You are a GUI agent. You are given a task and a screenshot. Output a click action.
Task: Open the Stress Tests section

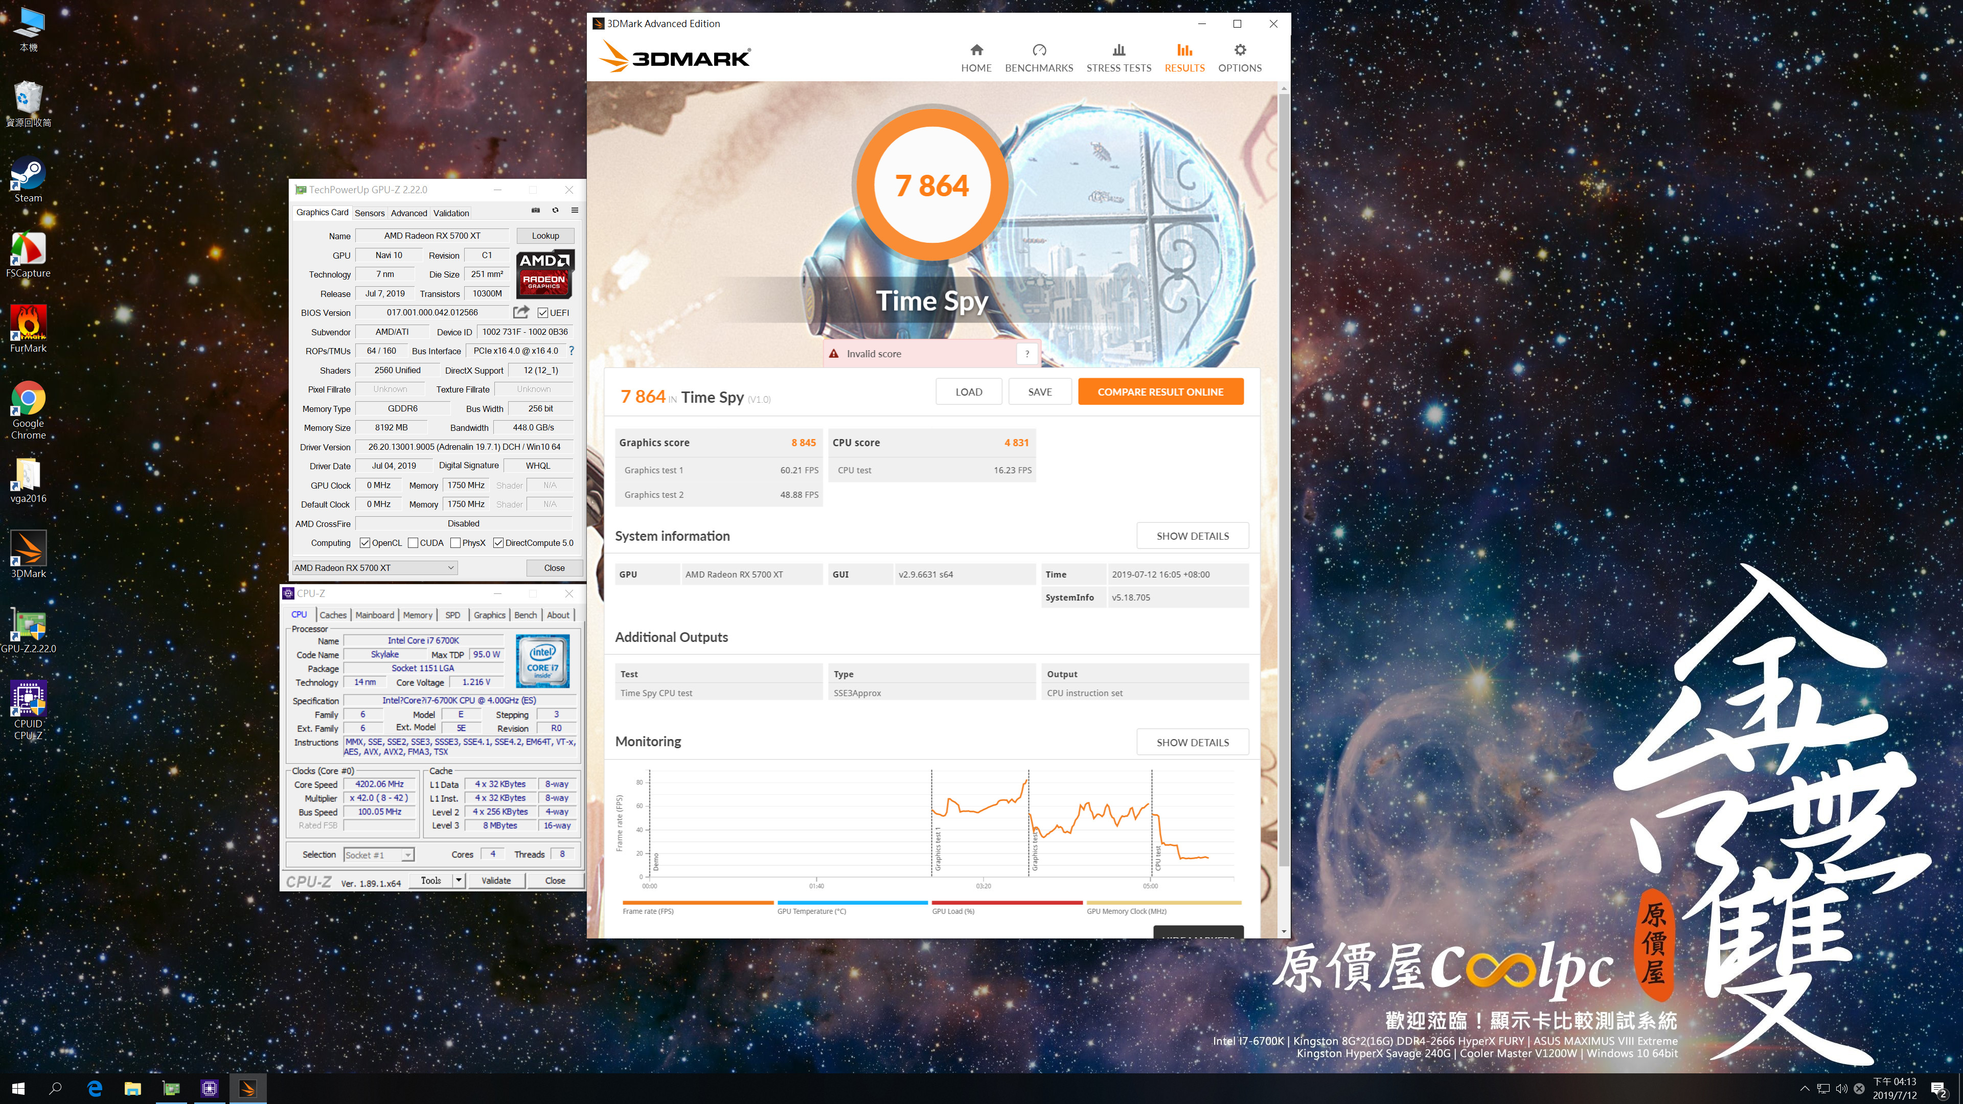click(x=1118, y=58)
